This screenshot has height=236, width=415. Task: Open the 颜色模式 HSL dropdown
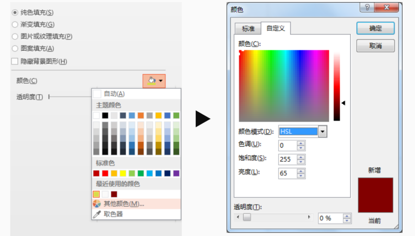coord(322,132)
